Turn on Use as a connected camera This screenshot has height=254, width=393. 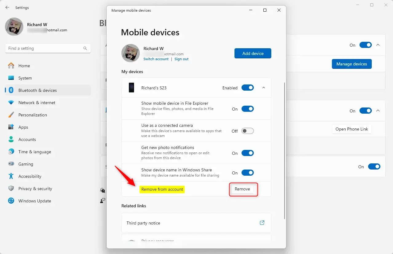pyautogui.click(x=248, y=131)
